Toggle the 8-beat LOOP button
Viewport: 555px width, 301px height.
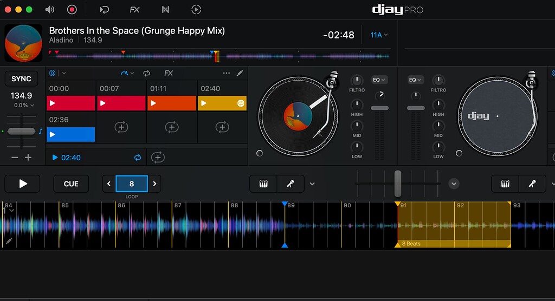pyautogui.click(x=132, y=184)
